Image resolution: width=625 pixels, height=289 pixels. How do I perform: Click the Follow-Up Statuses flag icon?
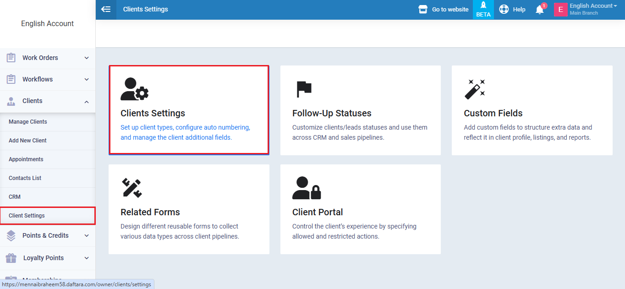[x=303, y=89]
